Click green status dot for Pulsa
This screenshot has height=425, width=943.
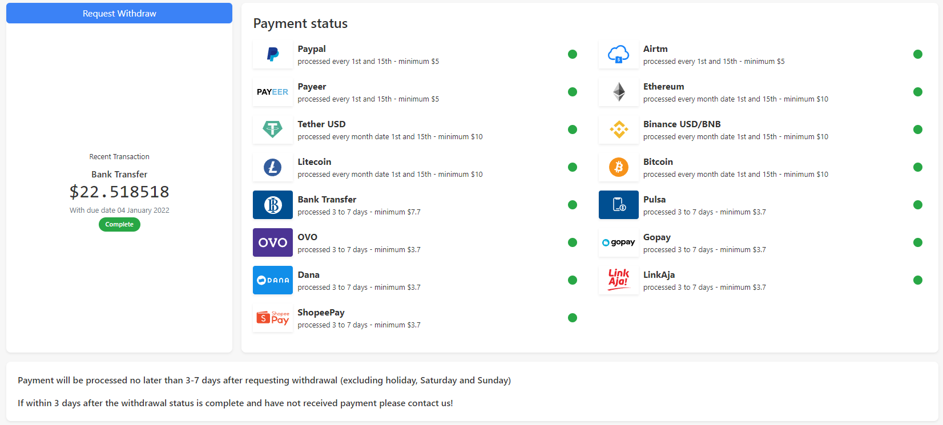918,205
